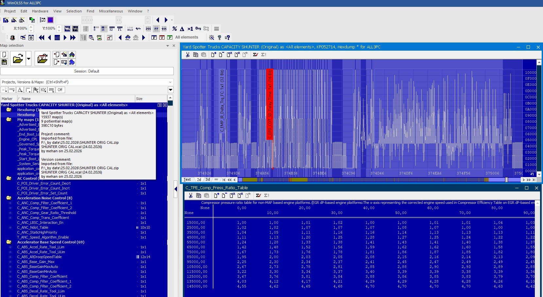The image size is (543, 297).
Task: Click the question mark help icon
Action: 219,38
